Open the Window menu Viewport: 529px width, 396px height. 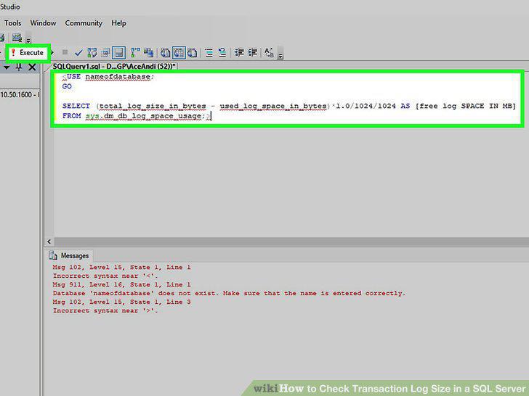click(x=43, y=23)
